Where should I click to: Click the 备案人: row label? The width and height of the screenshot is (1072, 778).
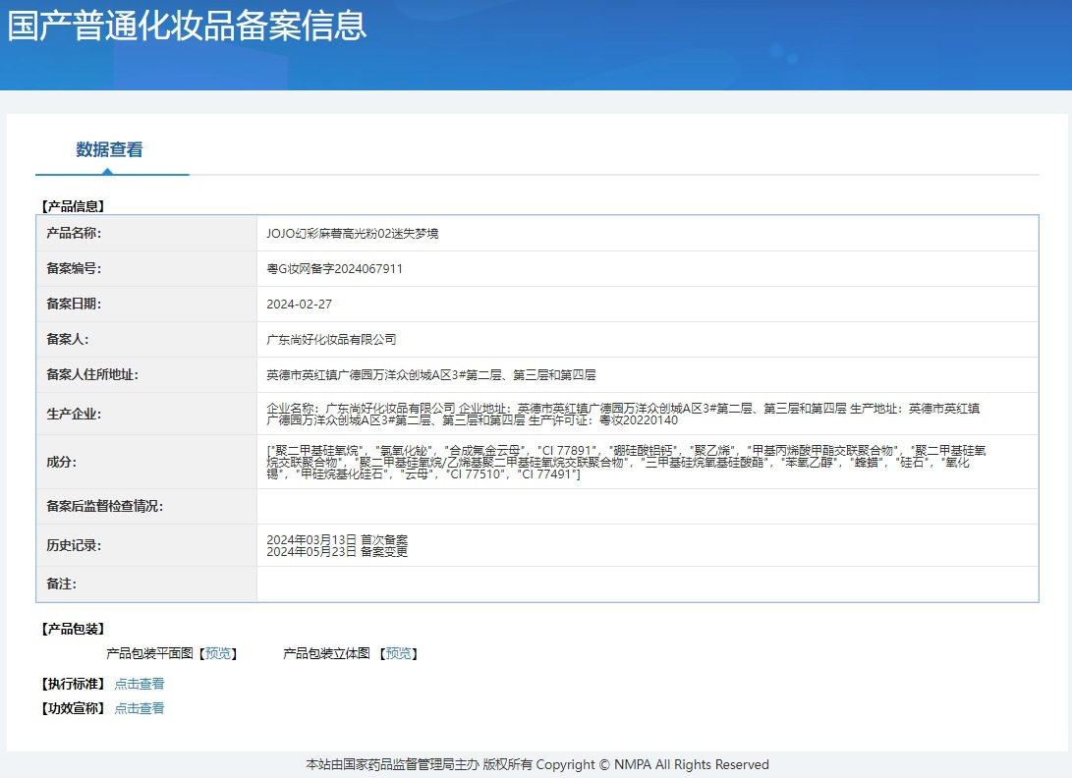tap(68, 340)
